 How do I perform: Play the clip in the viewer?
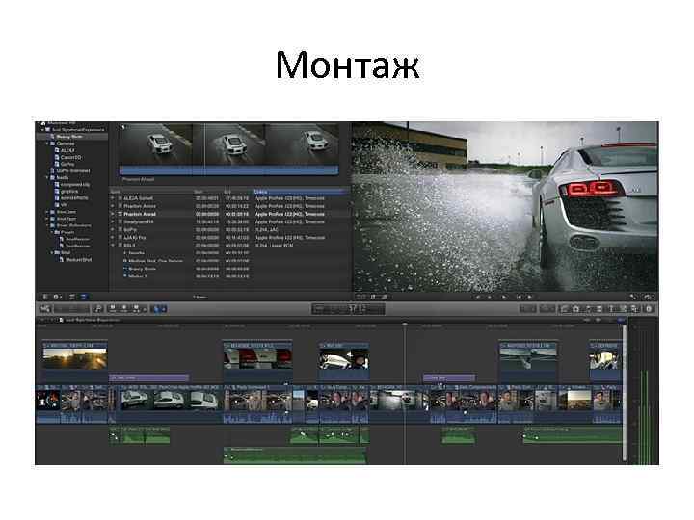503,297
